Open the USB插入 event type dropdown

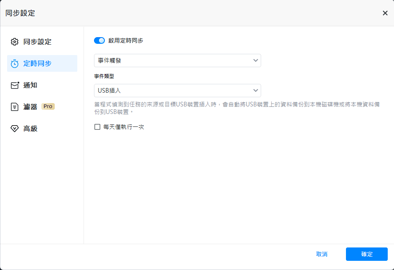click(178, 91)
